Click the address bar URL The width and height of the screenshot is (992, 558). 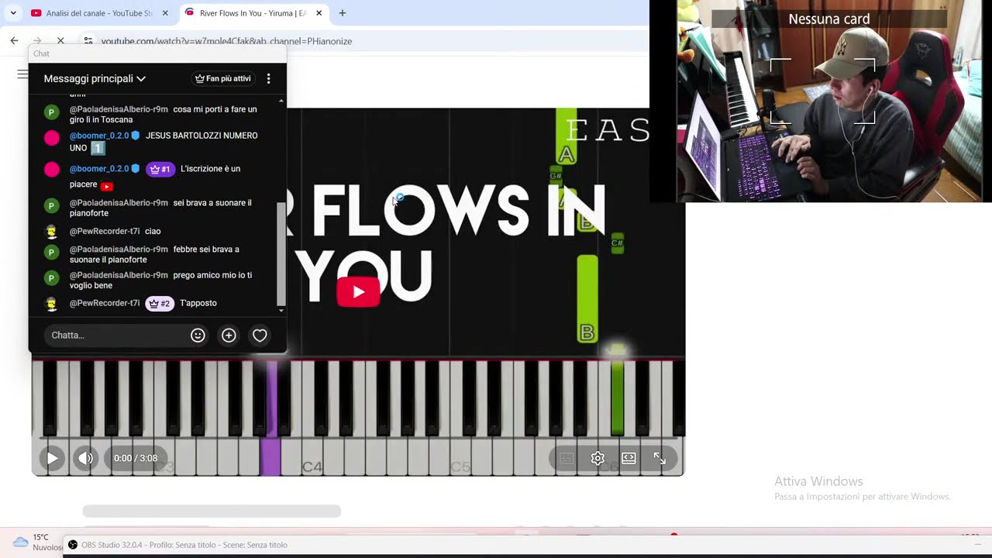pyautogui.click(x=226, y=41)
